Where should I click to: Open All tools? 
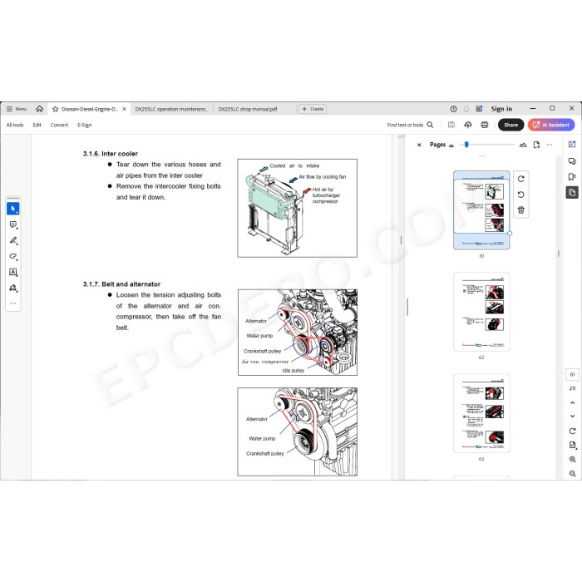point(15,125)
